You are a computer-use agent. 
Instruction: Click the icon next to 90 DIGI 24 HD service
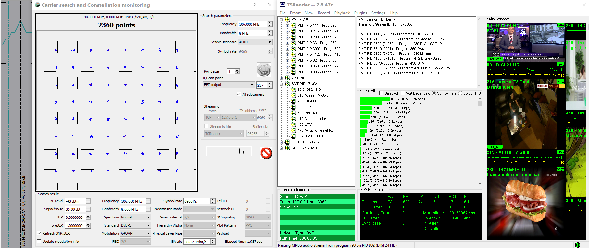tap(294, 89)
